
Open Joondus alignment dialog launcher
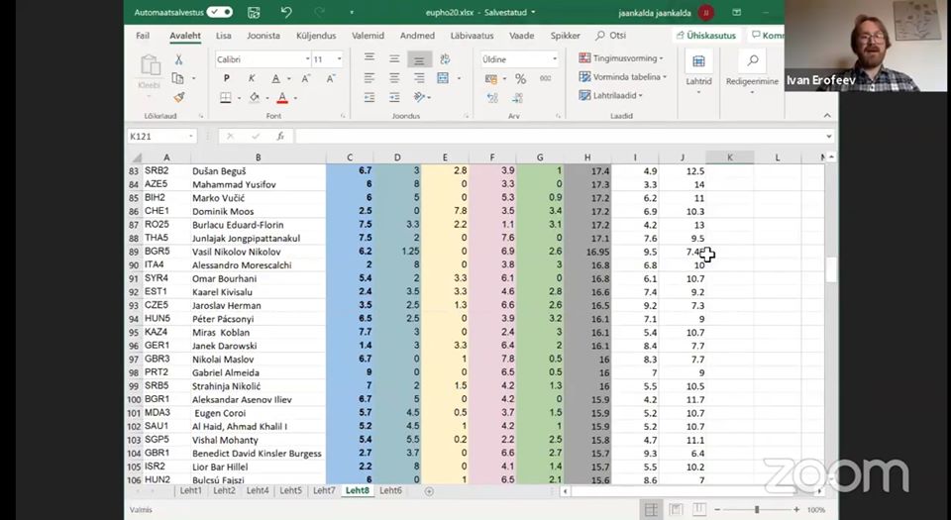[467, 116]
